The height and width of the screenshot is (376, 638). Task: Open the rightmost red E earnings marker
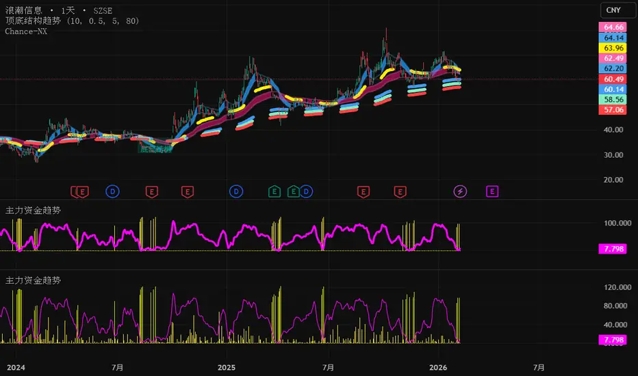pos(399,191)
